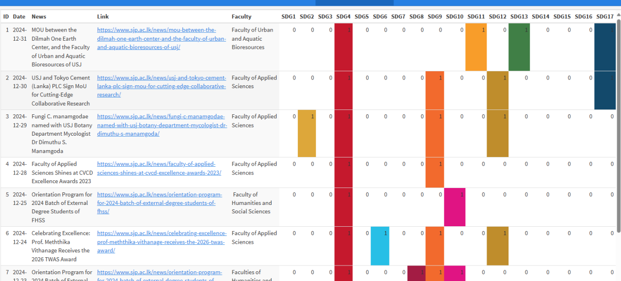
Task: Click the News column header
Action: pyautogui.click(x=39, y=16)
